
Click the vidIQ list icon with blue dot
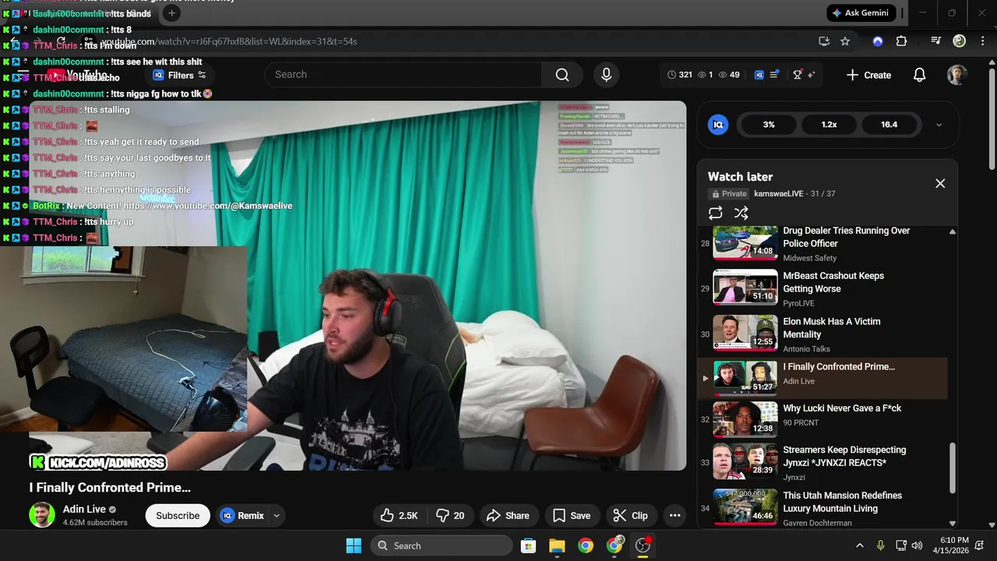(774, 75)
